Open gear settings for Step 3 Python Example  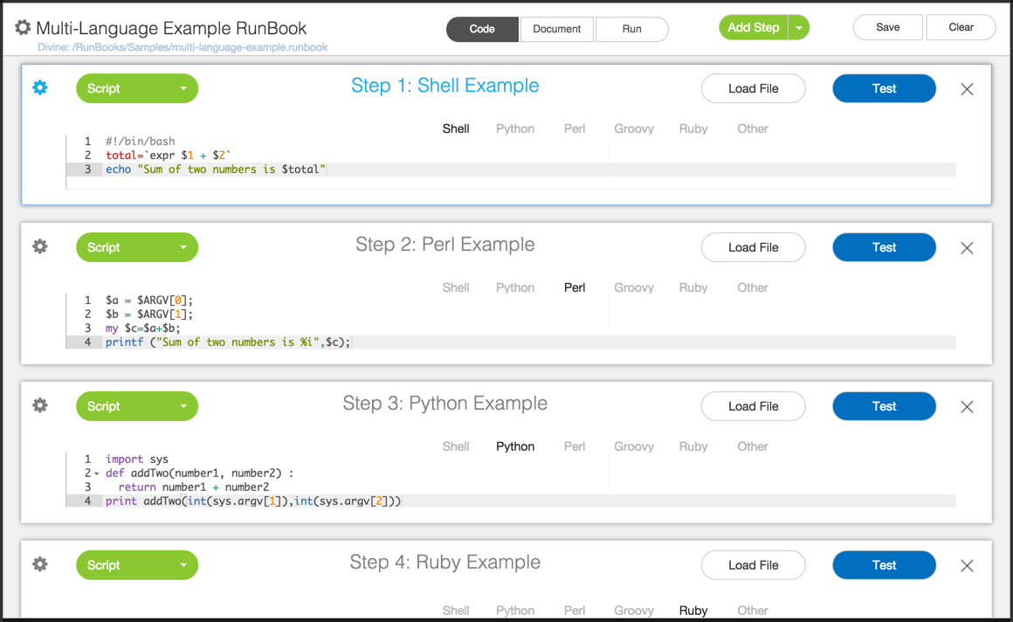point(40,405)
